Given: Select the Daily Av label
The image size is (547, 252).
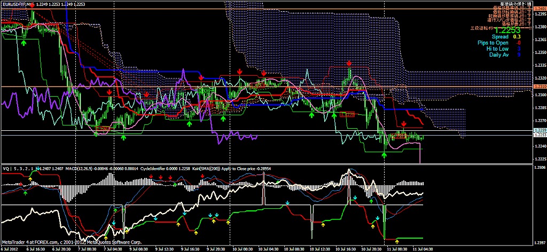Looking at the screenshot, I should pyautogui.click(x=498, y=54).
